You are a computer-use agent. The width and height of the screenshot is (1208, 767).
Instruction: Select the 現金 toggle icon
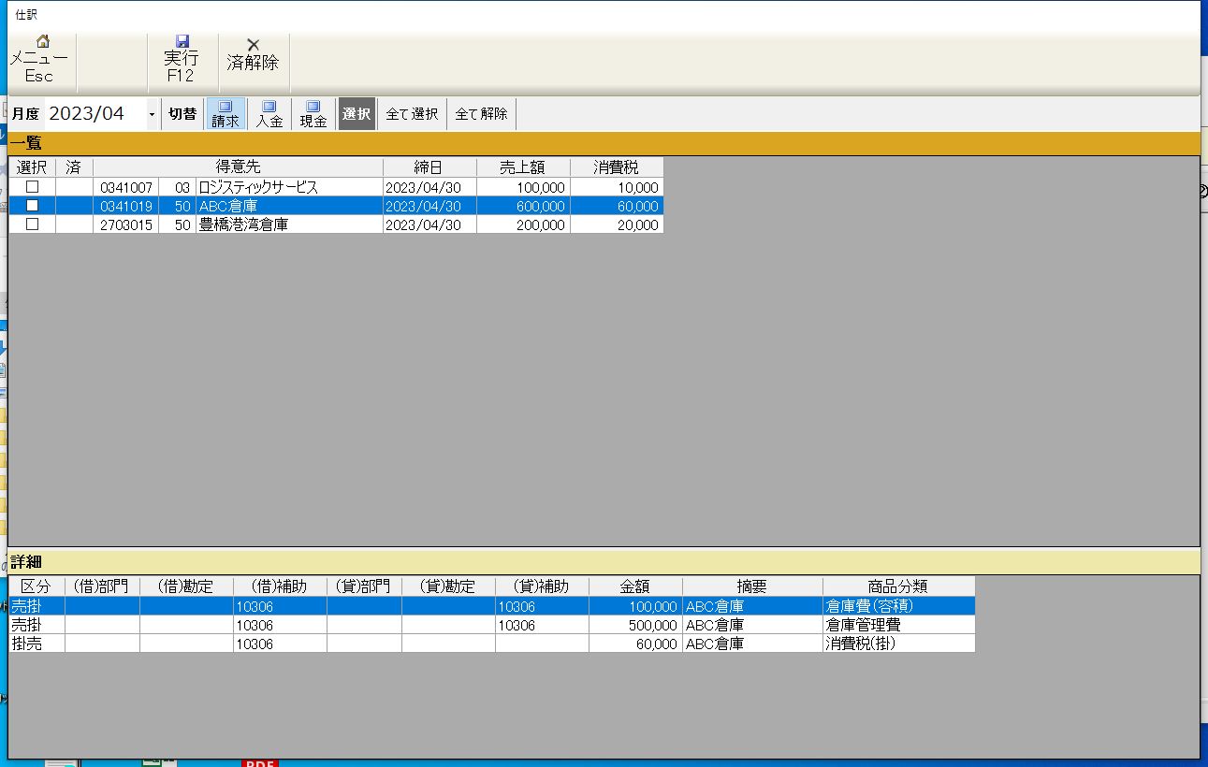pyautogui.click(x=313, y=107)
